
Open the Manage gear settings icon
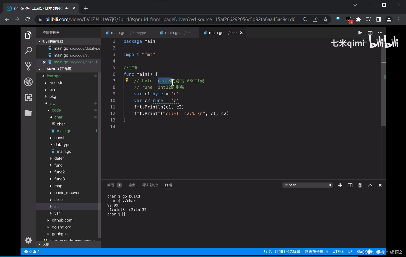pos(28,240)
